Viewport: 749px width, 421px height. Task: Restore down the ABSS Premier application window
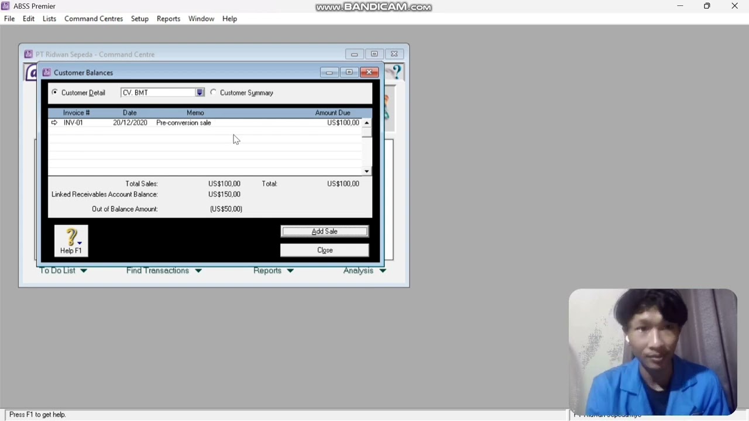(x=707, y=6)
